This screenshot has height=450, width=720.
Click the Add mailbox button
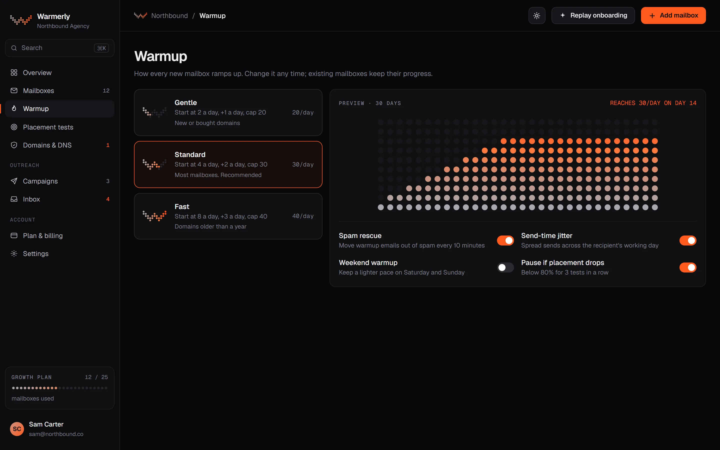pos(673,15)
